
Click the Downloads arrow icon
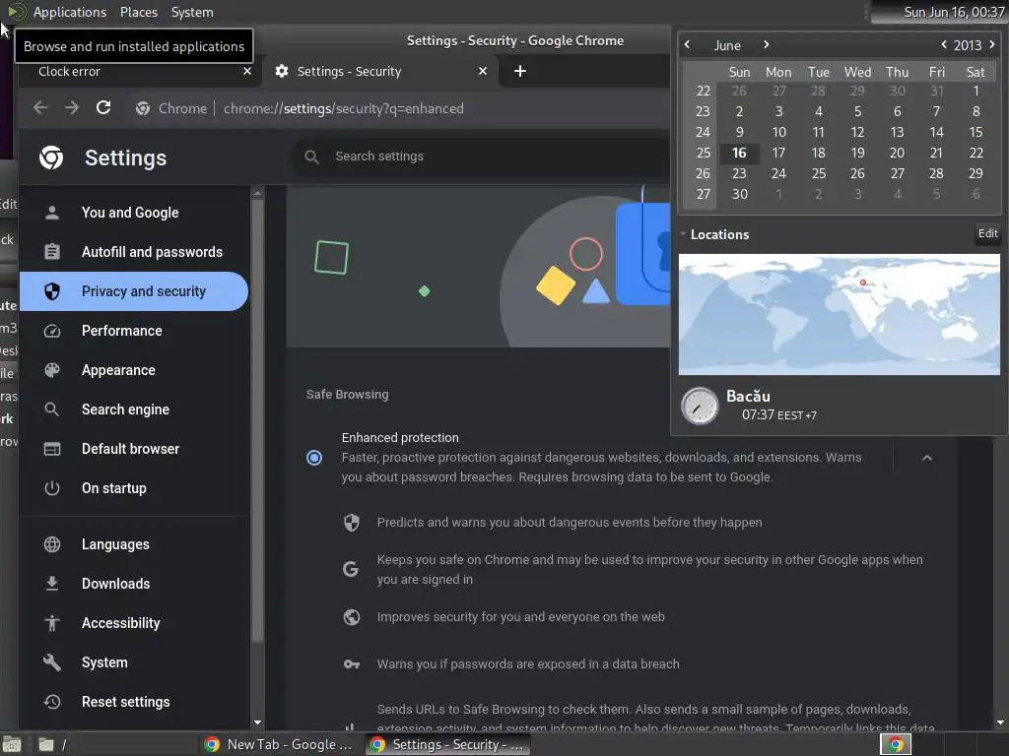pyautogui.click(x=52, y=584)
